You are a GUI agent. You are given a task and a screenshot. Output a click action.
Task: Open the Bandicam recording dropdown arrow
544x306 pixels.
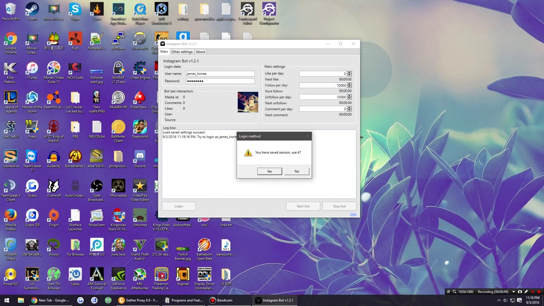click(x=513, y=292)
